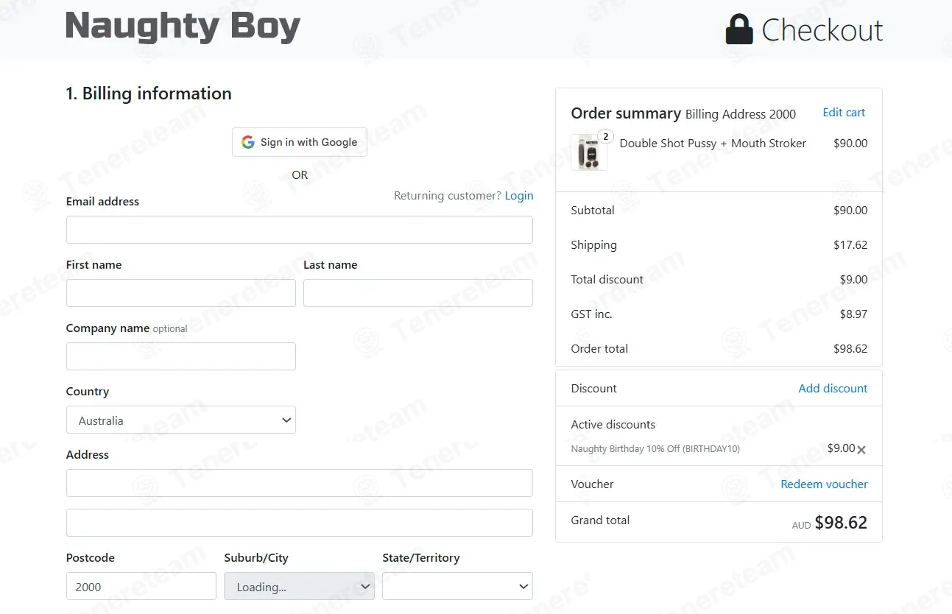Focus the Company name field
The image size is (952, 614).
point(181,356)
